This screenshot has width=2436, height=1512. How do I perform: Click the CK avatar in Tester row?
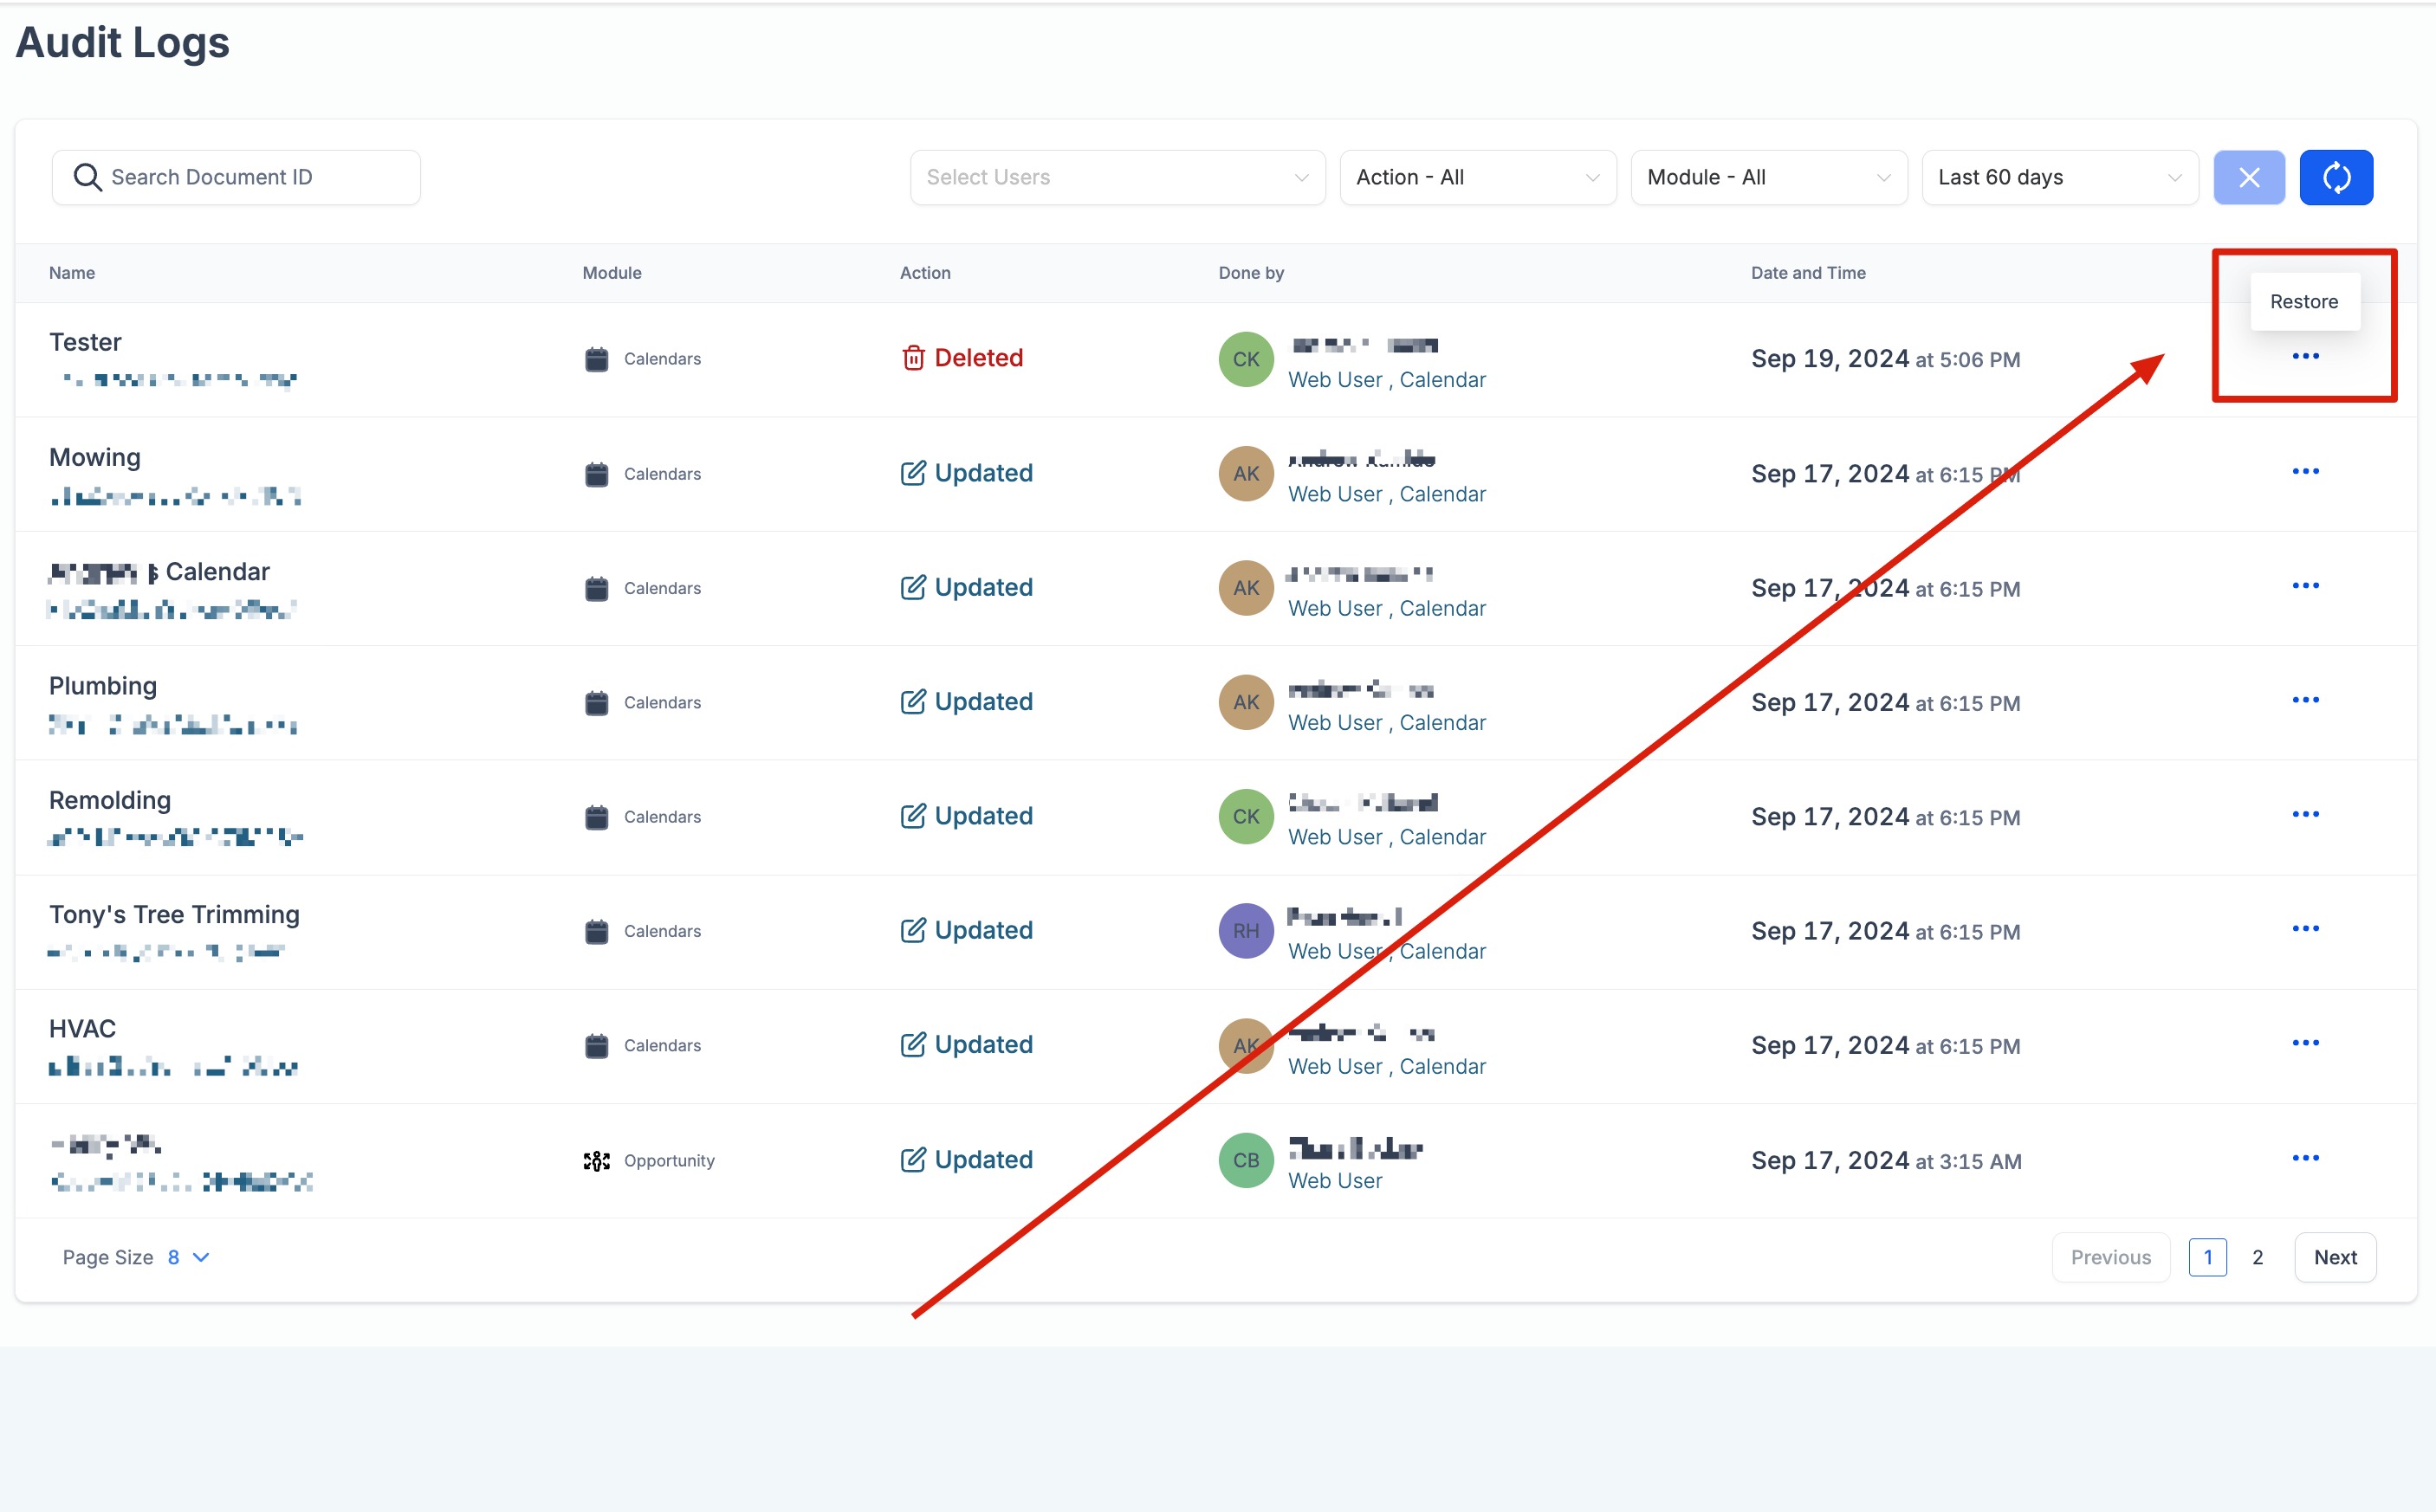pyautogui.click(x=1246, y=359)
